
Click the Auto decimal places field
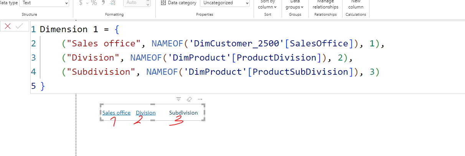coord(136,3)
